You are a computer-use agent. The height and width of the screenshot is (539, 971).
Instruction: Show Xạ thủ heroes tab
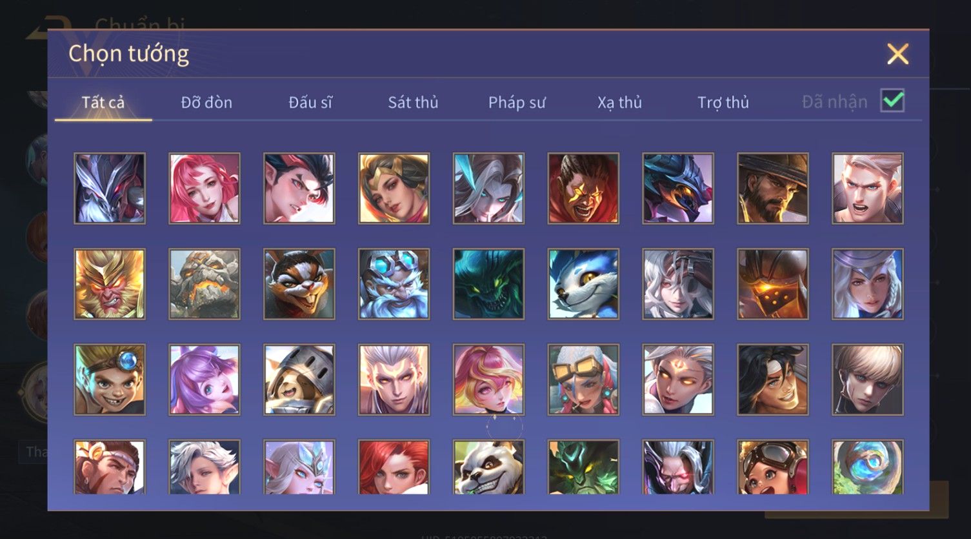pos(619,102)
